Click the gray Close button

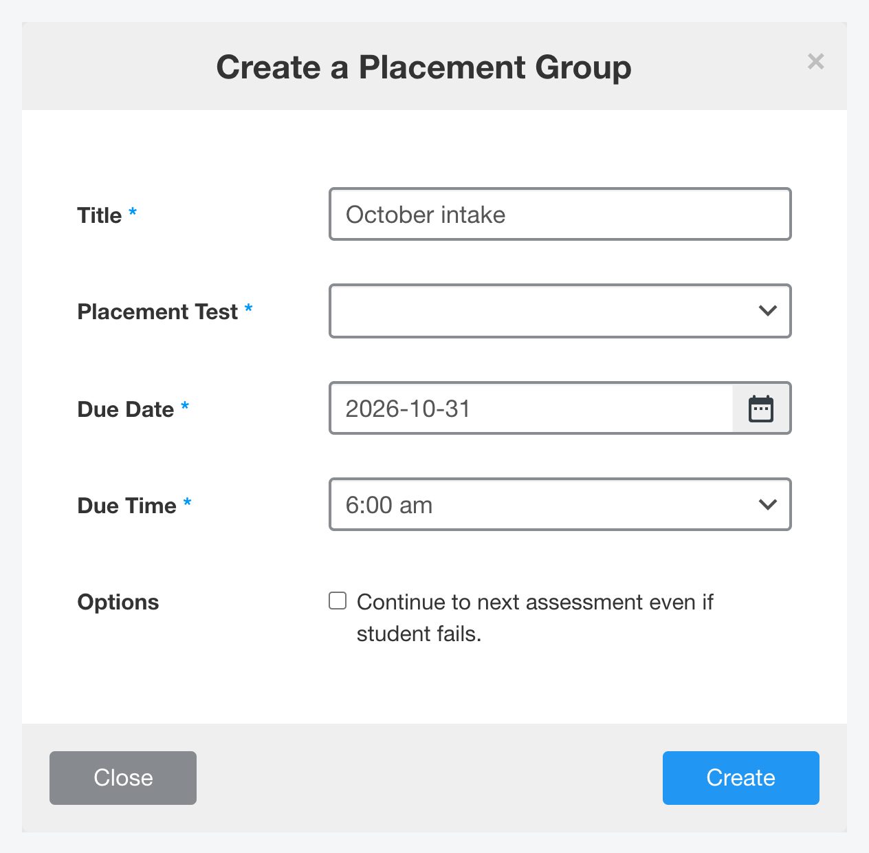(123, 778)
